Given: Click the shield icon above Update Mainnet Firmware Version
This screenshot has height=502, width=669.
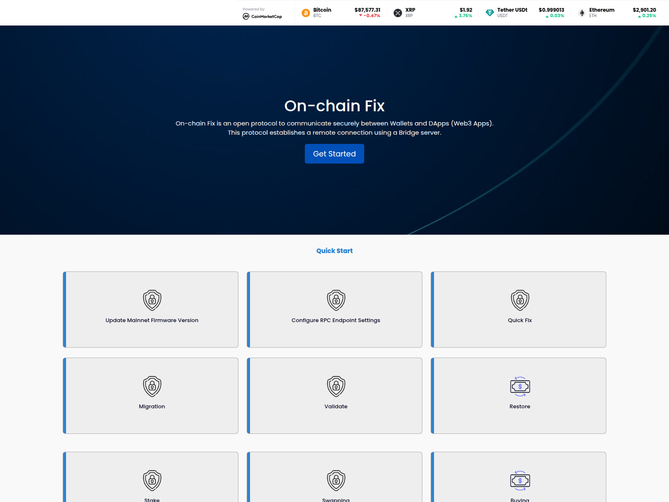Looking at the screenshot, I should [152, 300].
